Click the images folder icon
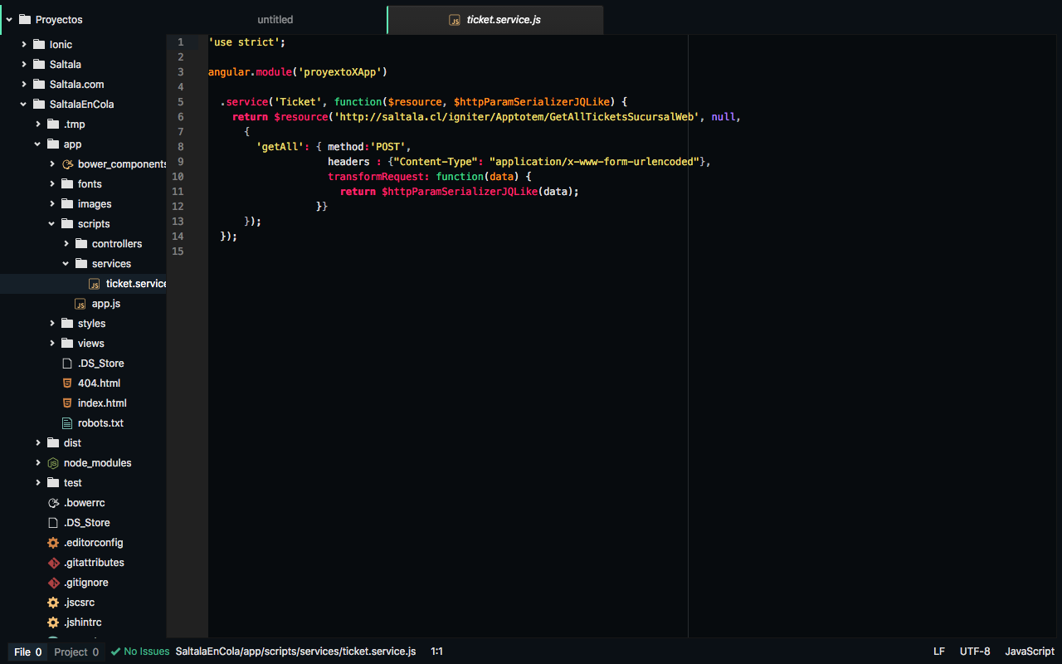1062x664 pixels. click(x=66, y=203)
